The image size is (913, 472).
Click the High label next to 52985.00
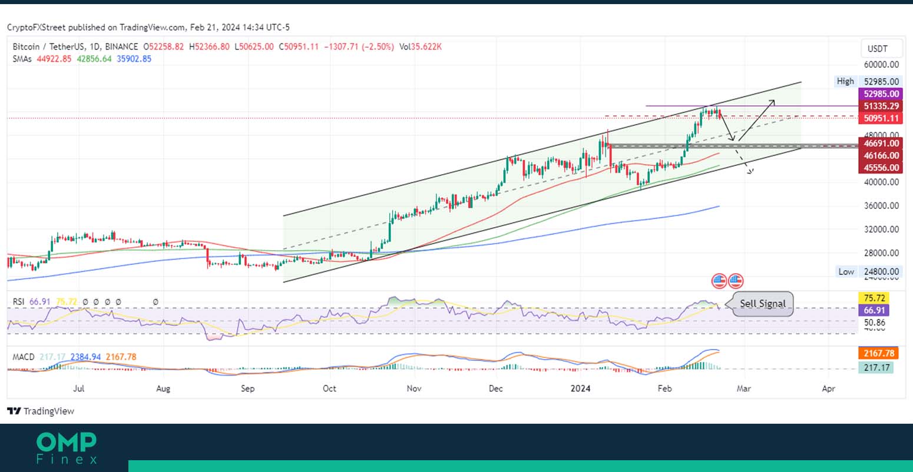[x=845, y=81]
